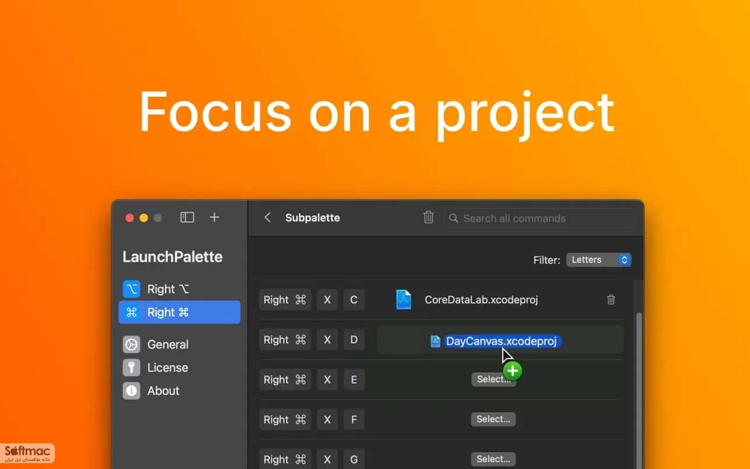Viewport: 750px width, 469px height.
Task: Click the About info icon
Action: coord(131,391)
